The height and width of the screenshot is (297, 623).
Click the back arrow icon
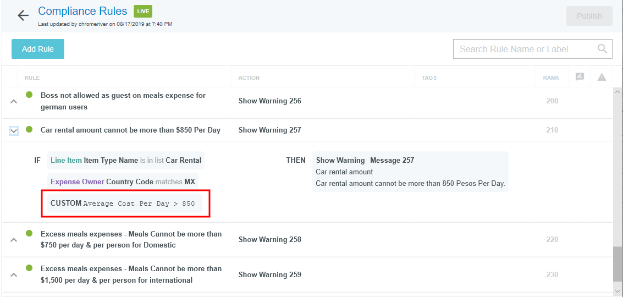(x=23, y=15)
